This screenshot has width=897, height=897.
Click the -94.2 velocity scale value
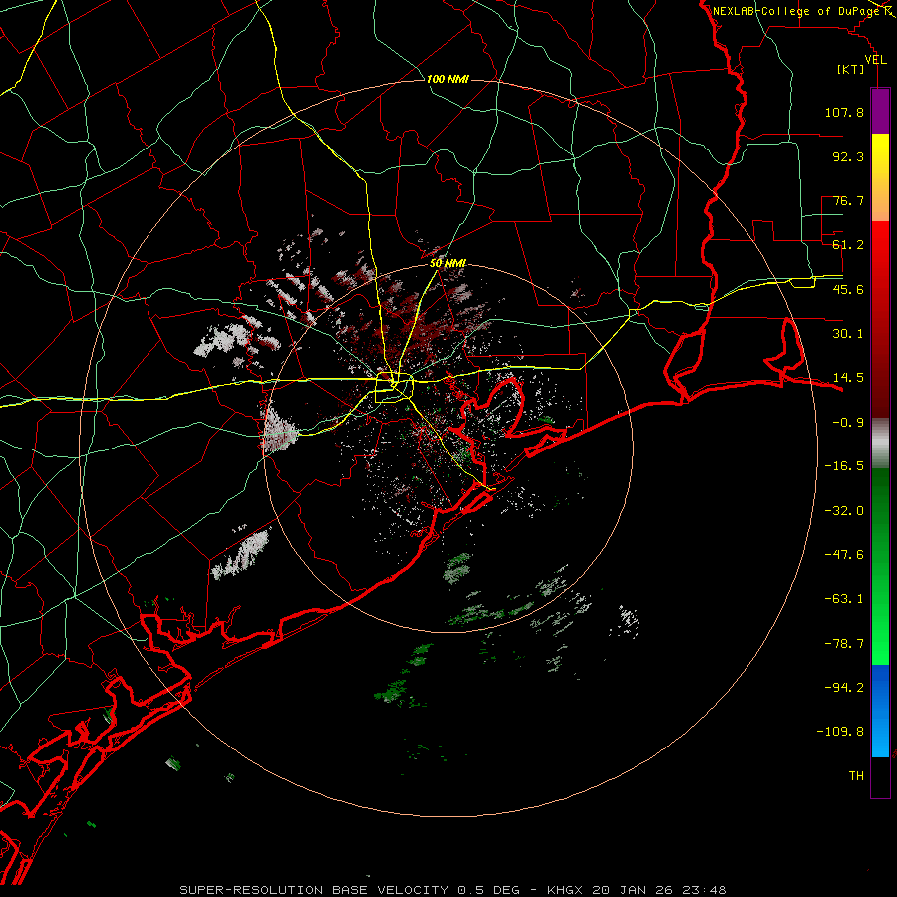844,688
